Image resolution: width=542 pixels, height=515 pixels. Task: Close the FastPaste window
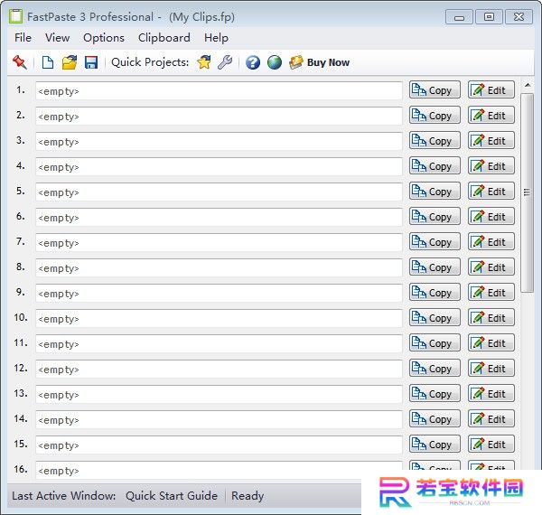pyautogui.click(x=519, y=17)
